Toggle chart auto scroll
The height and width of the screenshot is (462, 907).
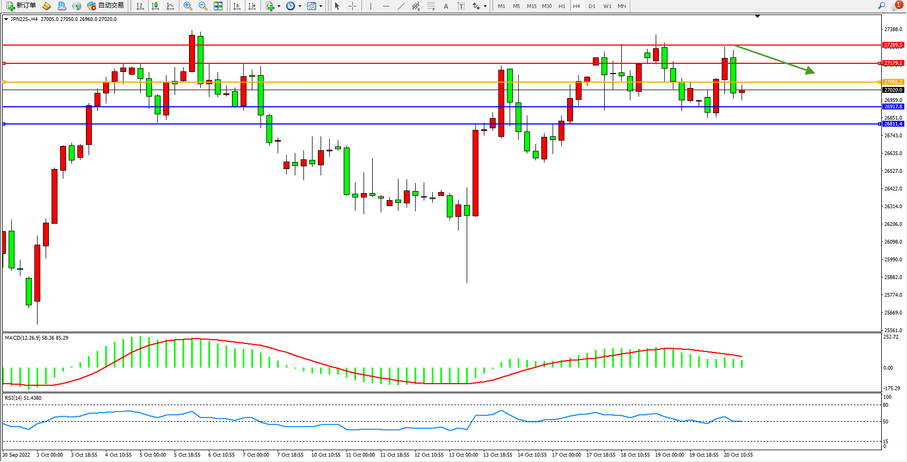pos(237,6)
